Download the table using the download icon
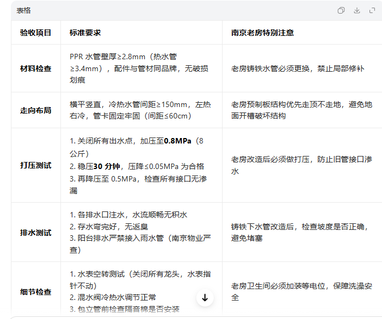The image size is (382, 319). [357, 10]
